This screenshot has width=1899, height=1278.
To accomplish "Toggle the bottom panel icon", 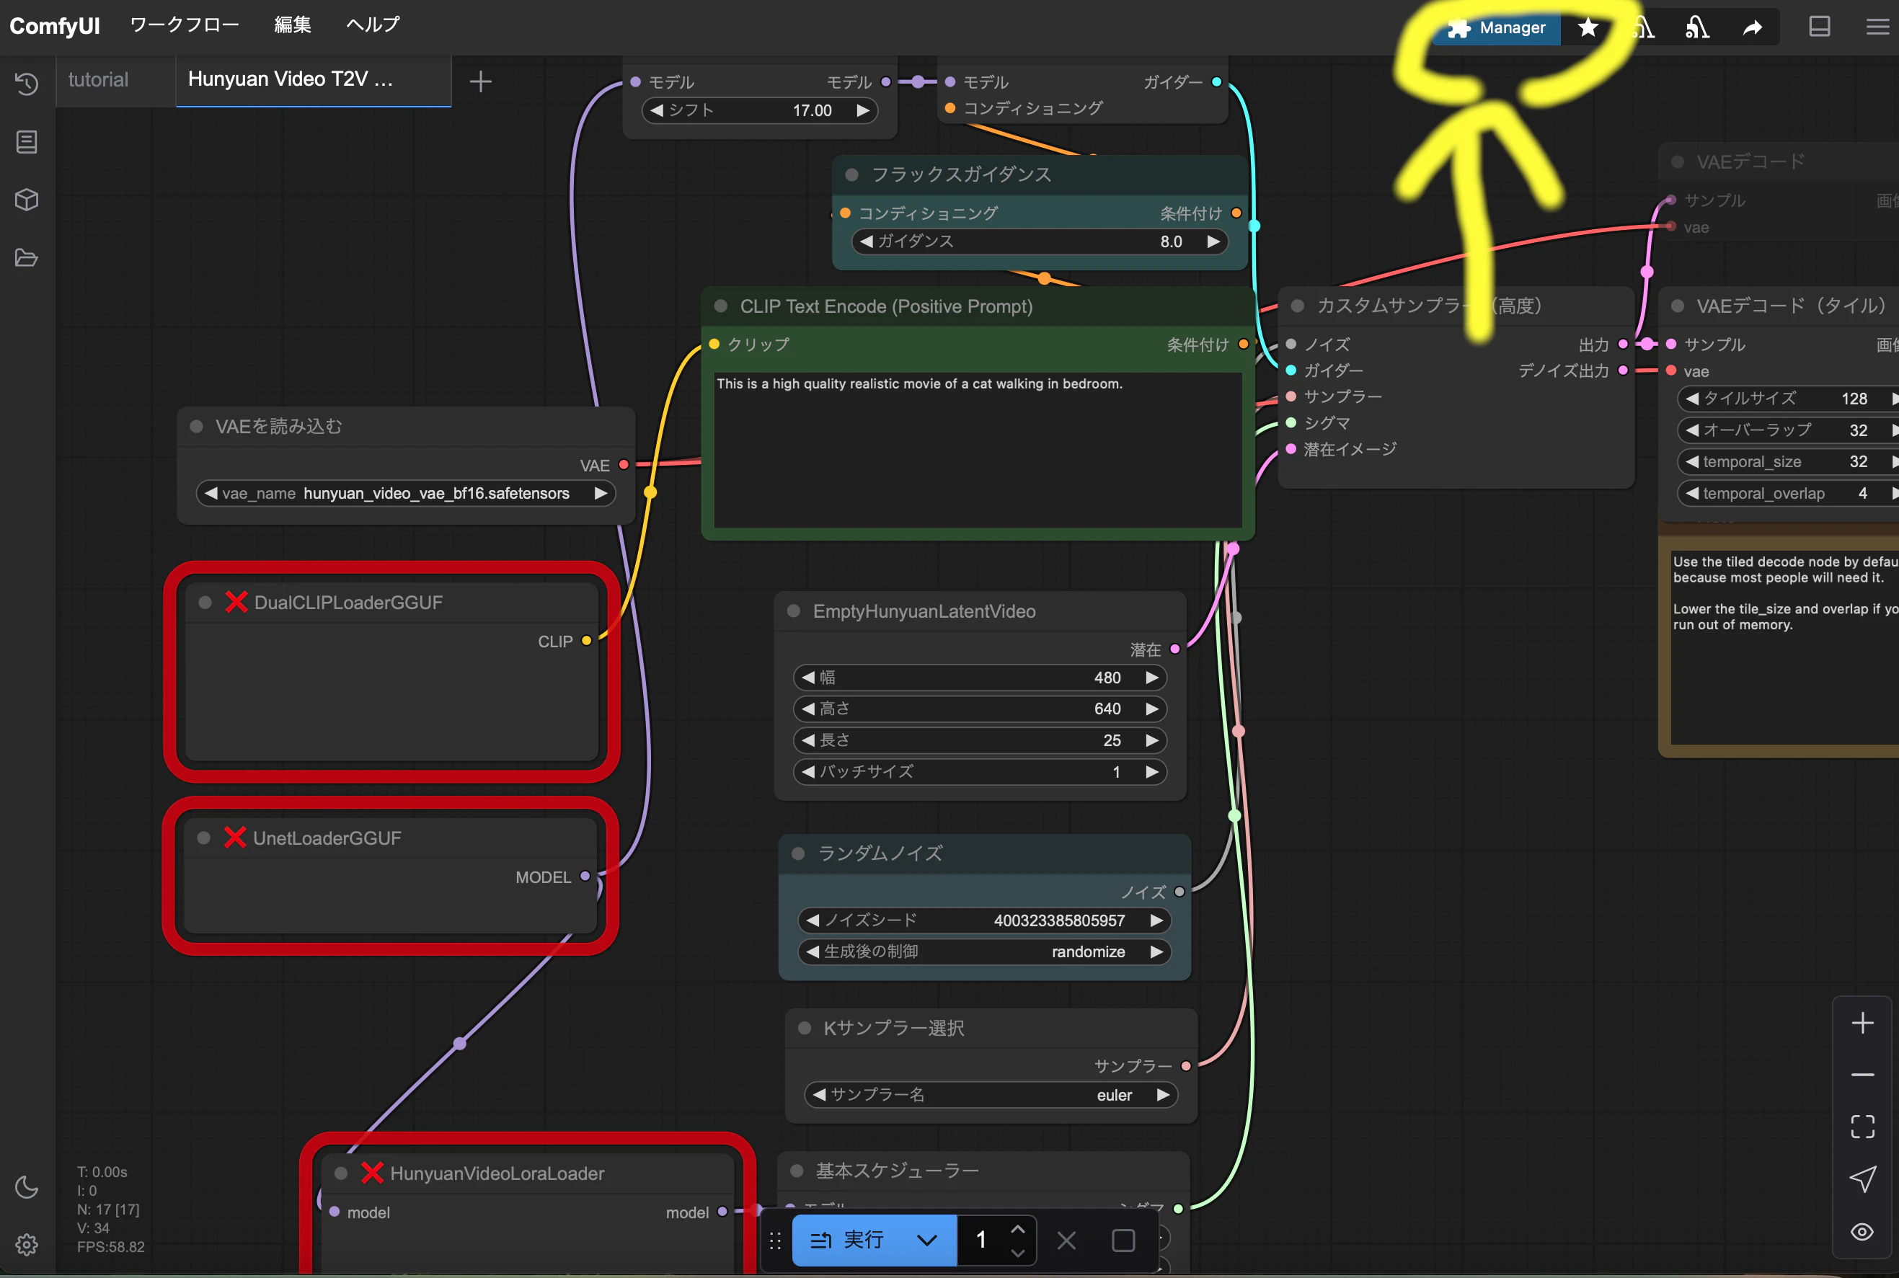I will pyautogui.click(x=1819, y=27).
